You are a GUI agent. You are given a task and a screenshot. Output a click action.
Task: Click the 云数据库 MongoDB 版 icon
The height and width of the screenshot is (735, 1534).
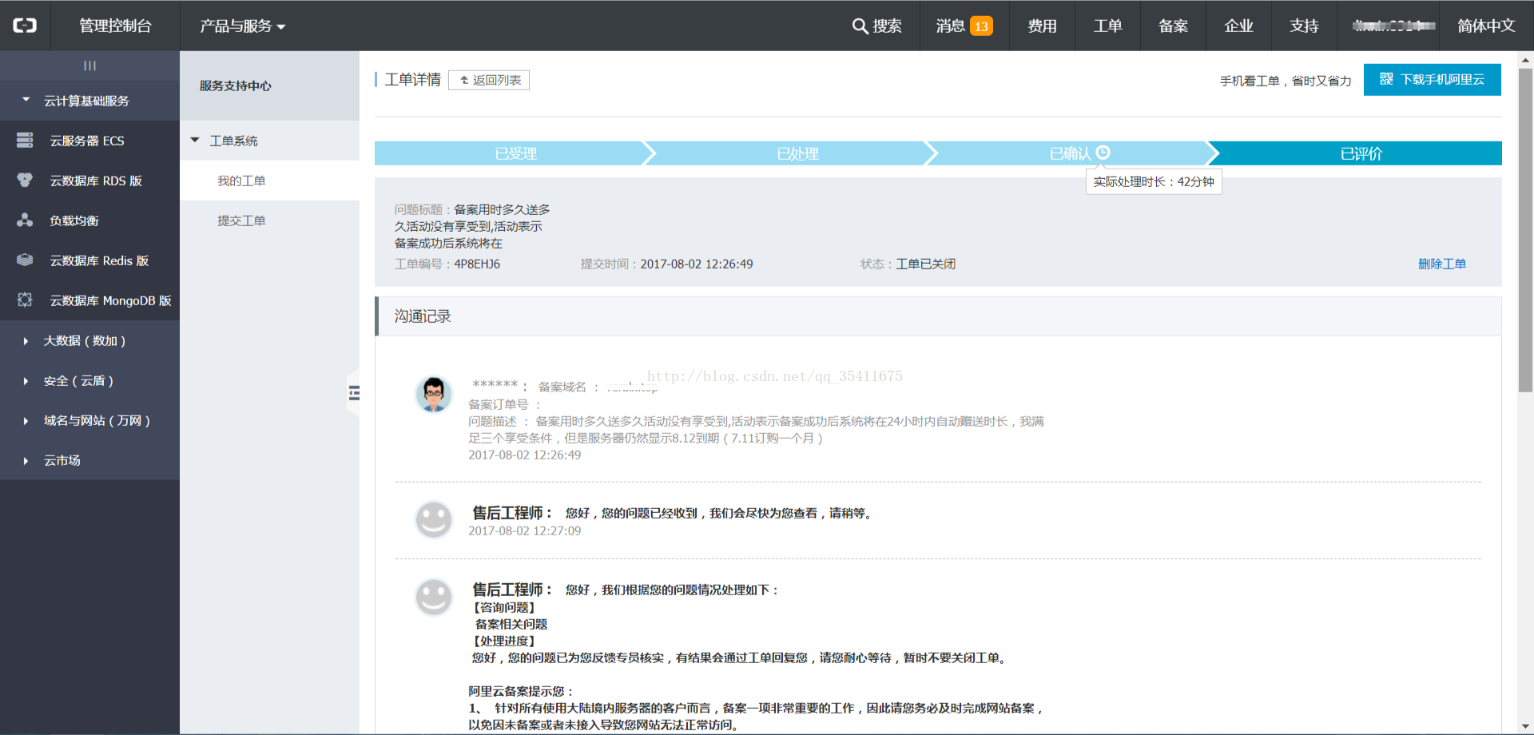[x=25, y=300]
